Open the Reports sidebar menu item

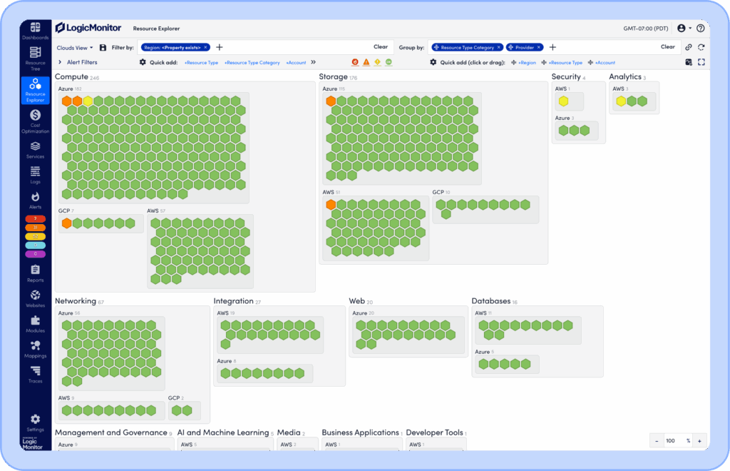pos(35,273)
